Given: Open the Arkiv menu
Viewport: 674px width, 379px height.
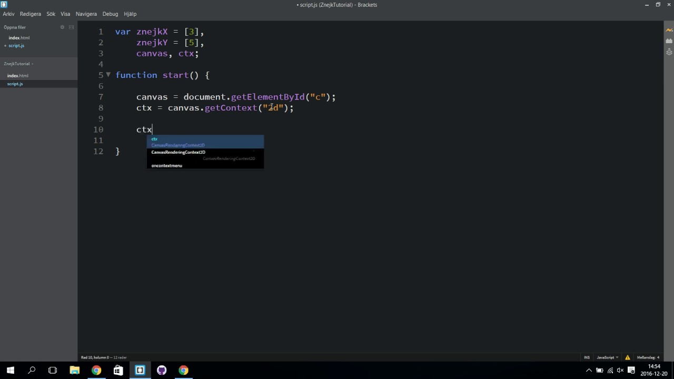Looking at the screenshot, I should point(8,14).
